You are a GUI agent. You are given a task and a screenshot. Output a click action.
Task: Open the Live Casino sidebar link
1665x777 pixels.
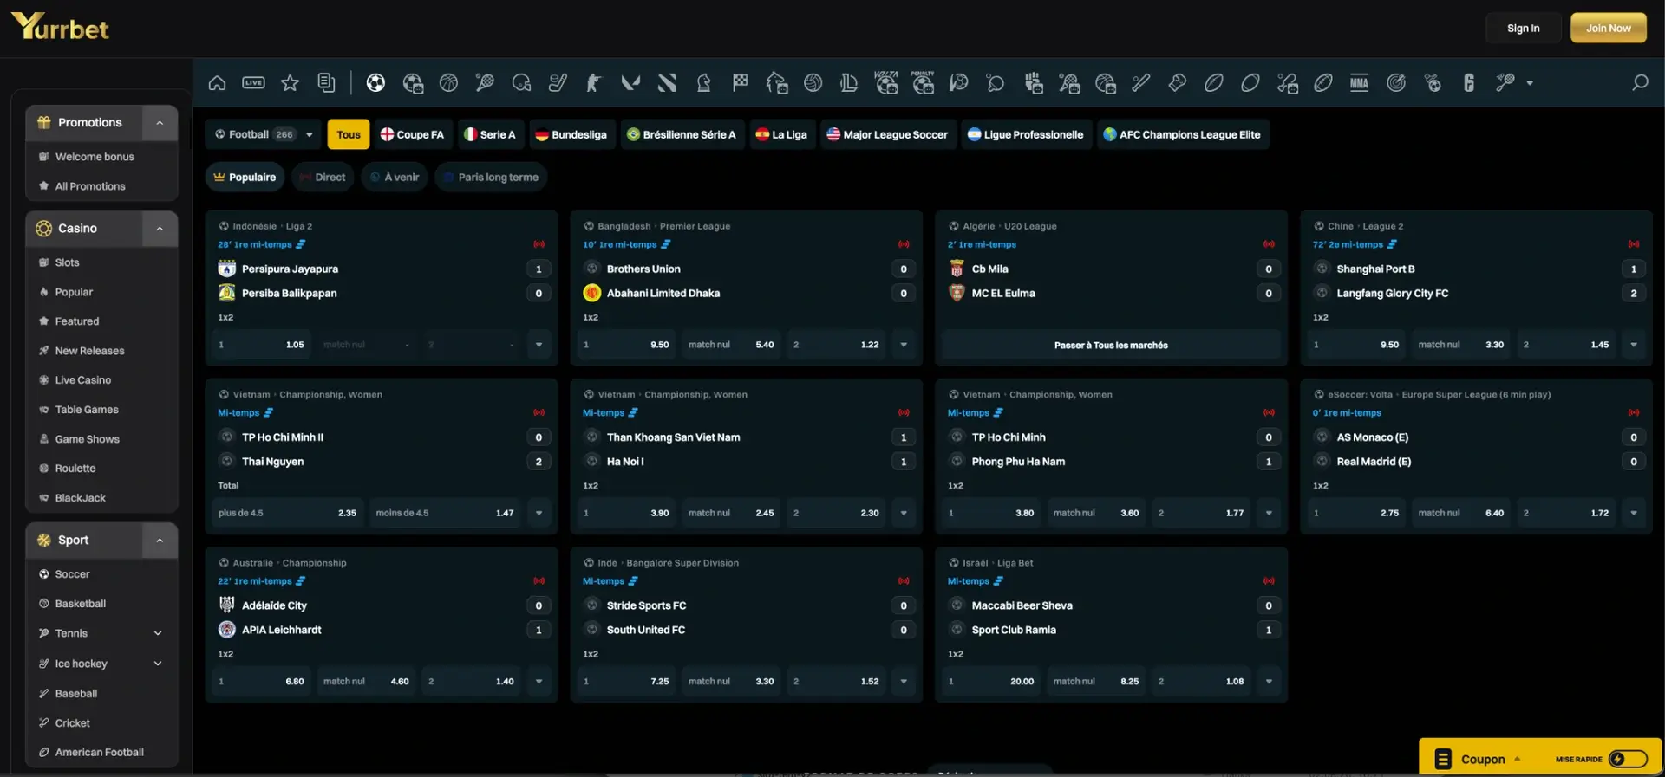83,380
